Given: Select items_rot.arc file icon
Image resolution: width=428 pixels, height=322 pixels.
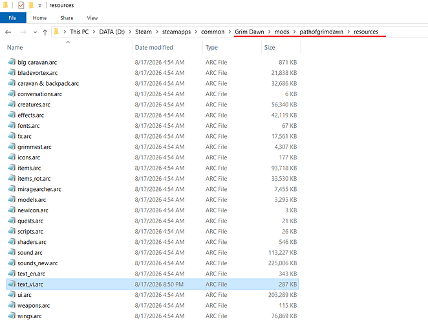Looking at the screenshot, I should tap(12, 178).
